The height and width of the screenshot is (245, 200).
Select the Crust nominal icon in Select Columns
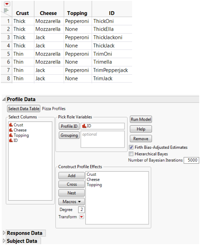(x=11, y=125)
